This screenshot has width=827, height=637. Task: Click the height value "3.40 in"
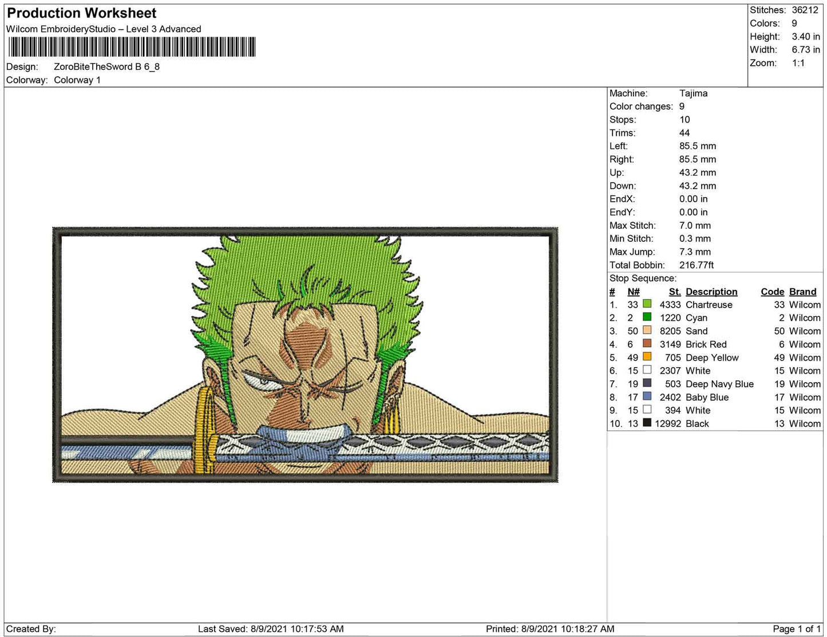[806, 37]
